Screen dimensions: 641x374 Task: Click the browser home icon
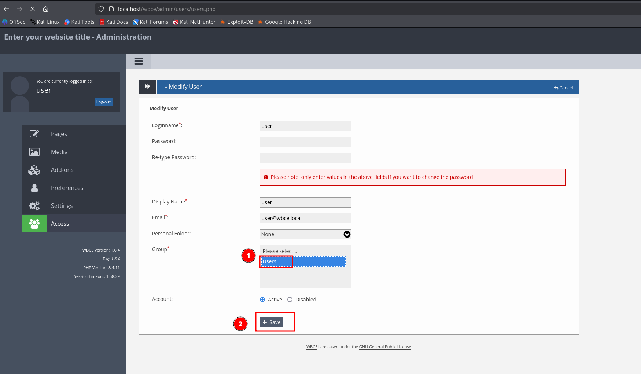click(45, 9)
